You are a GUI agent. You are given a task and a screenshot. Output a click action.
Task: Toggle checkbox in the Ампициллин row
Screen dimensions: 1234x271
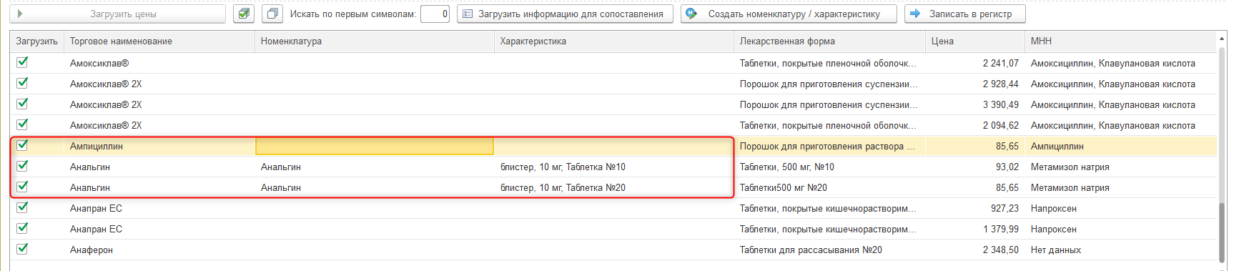pos(22,145)
